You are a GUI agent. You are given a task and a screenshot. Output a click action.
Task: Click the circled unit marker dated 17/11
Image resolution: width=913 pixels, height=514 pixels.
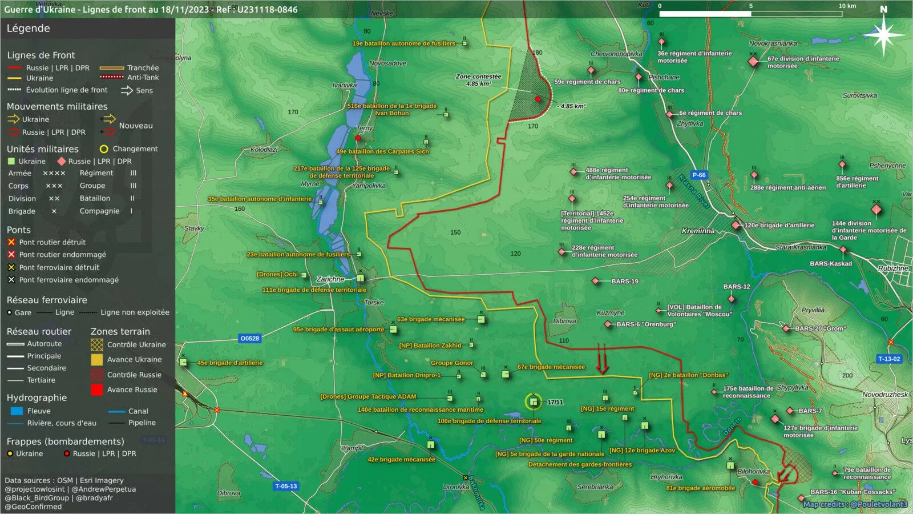533,402
